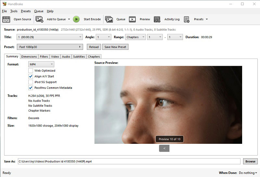Image resolution: width=260 pixels, height=177 pixels.
Task: Click the Chapter Markers text
Action: tap(39, 111)
